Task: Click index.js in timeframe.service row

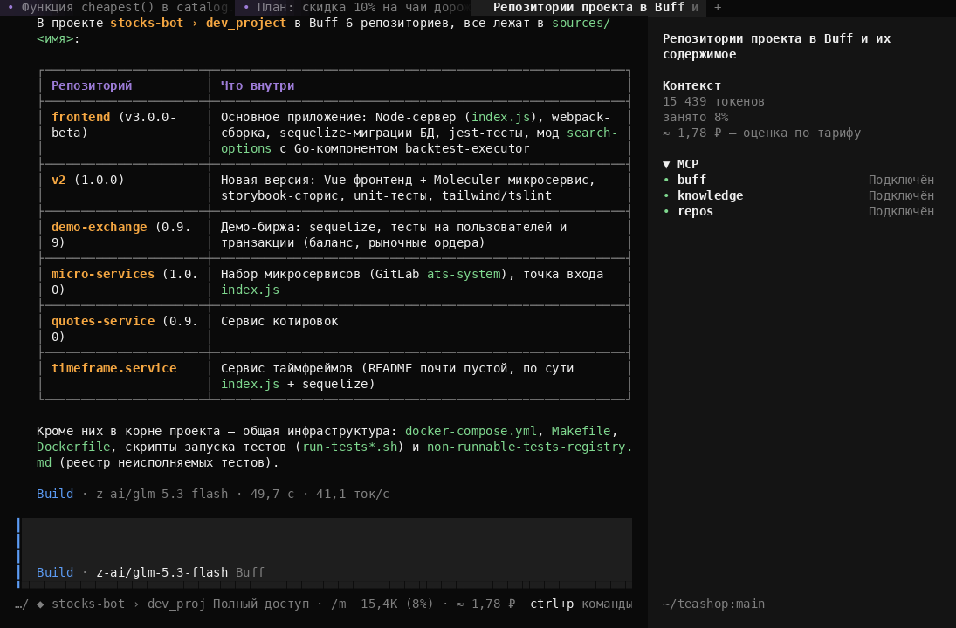Action: coord(250,384)
